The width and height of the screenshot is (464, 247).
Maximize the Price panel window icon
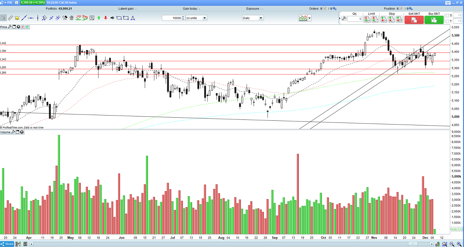(x=14, y=27)
